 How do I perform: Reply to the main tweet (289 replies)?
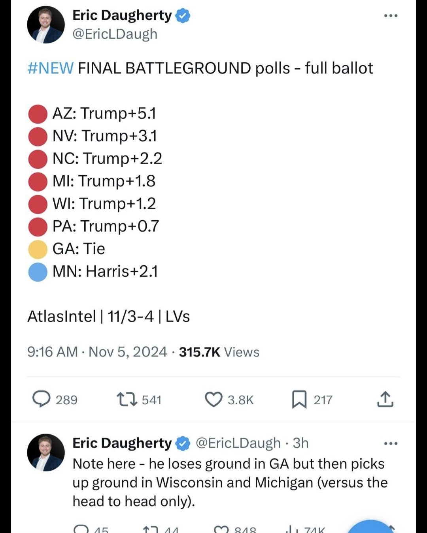pos(42,399)
